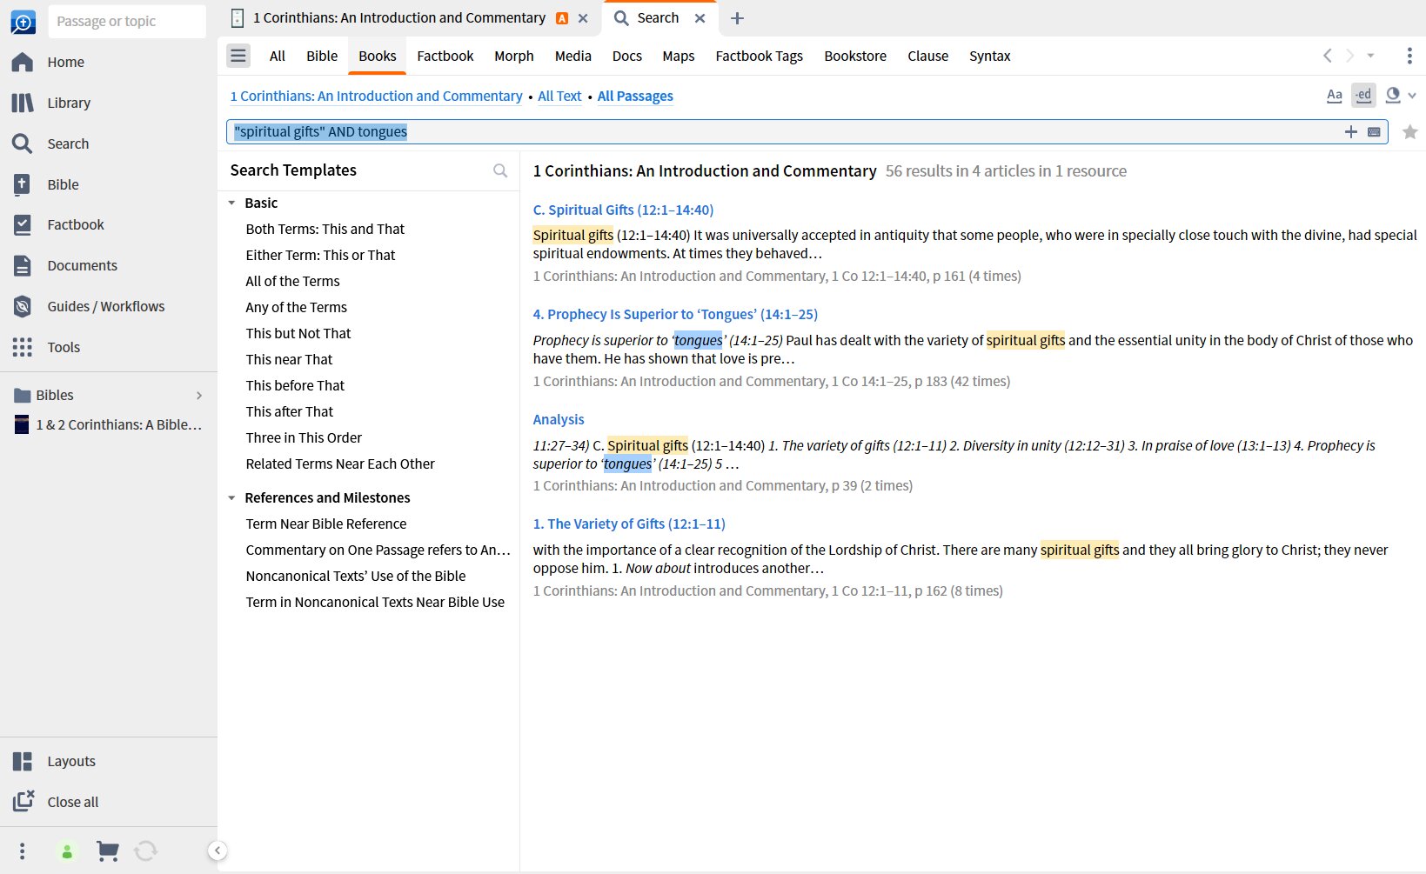
Task: Open the Tools grid menu
Action: (x=64, y=347)
